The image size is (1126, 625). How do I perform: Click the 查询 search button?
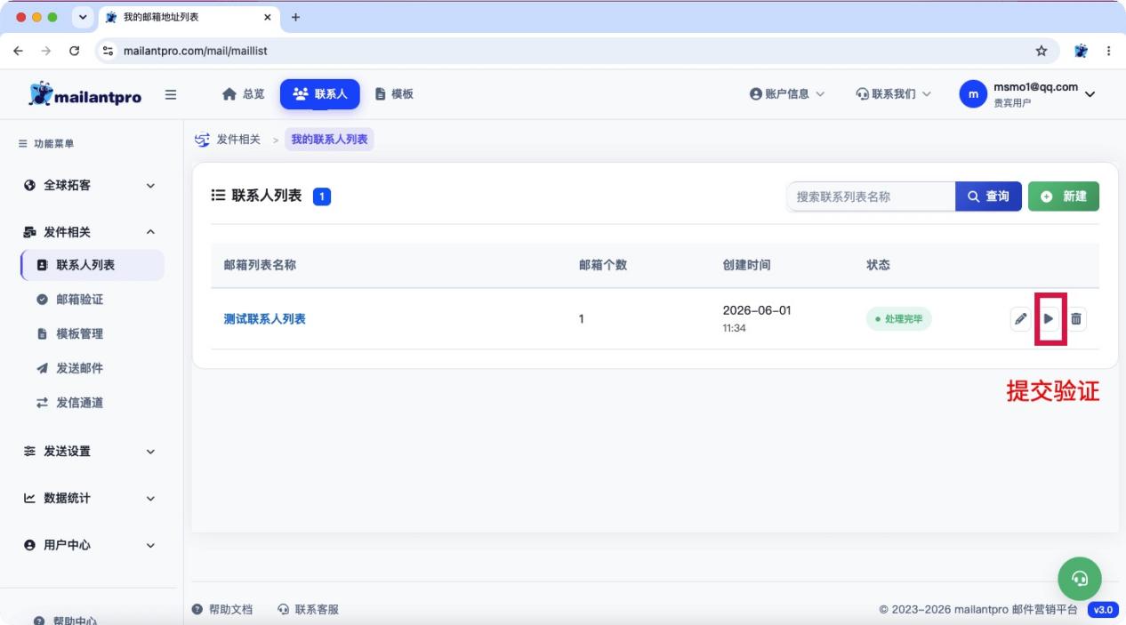[988, 196]
